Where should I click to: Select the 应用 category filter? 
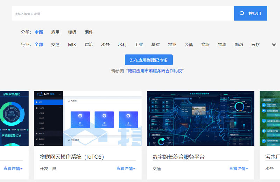tap(55, 32)
